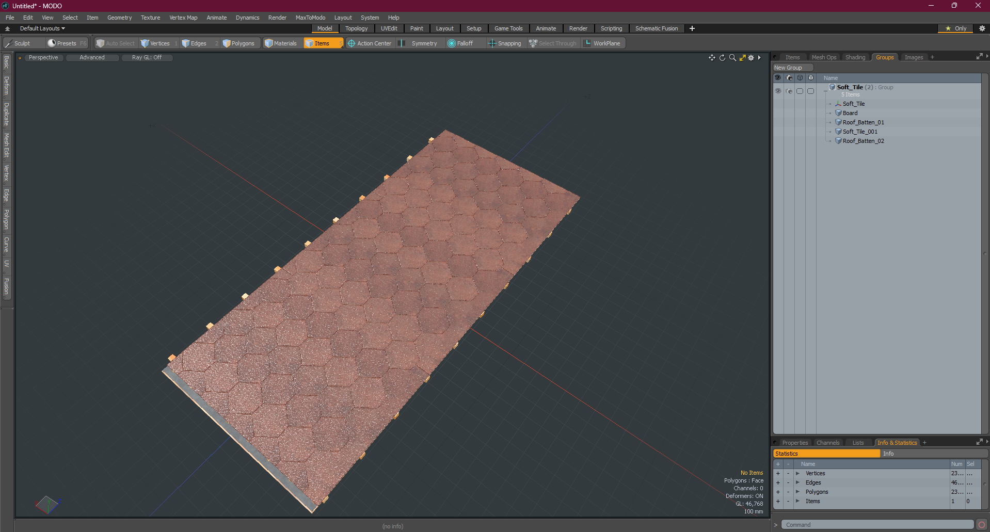Open the Perspective view type dropdown
The width and height of the screenshot is (990, 532).
(43, 57)
